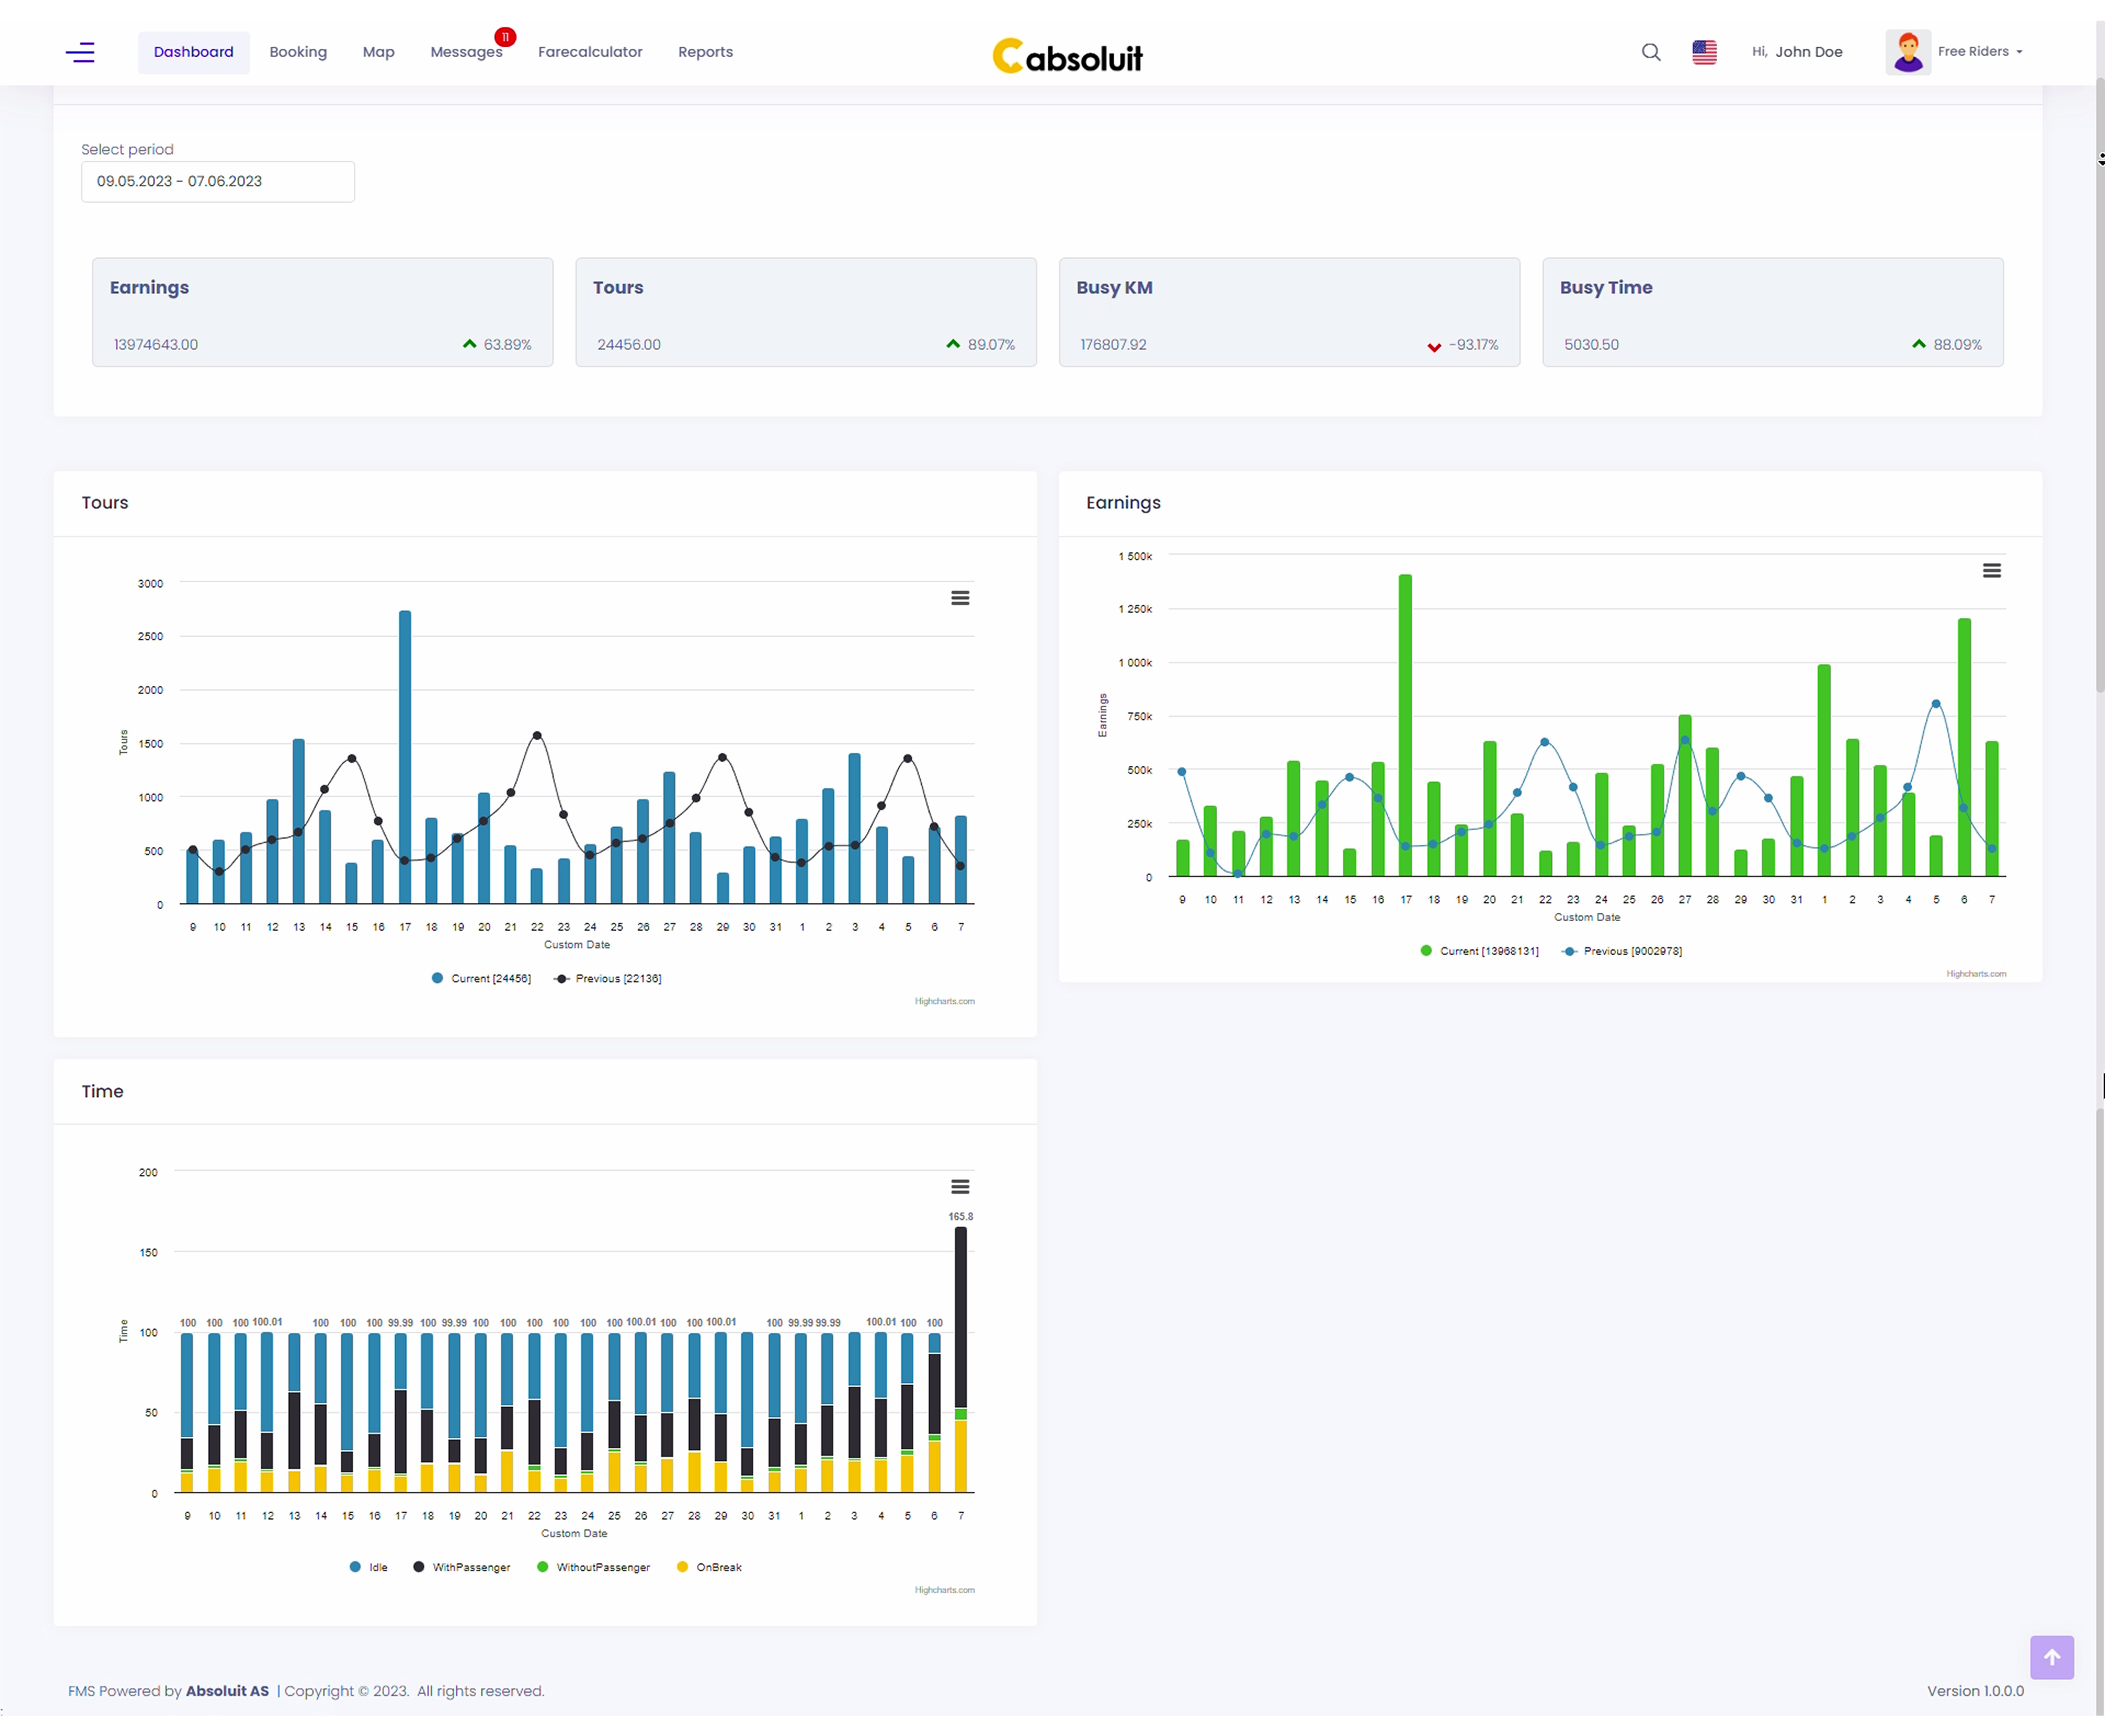Open the Reports menu item
The image size is (2105, 1736).
pos(704,52)
